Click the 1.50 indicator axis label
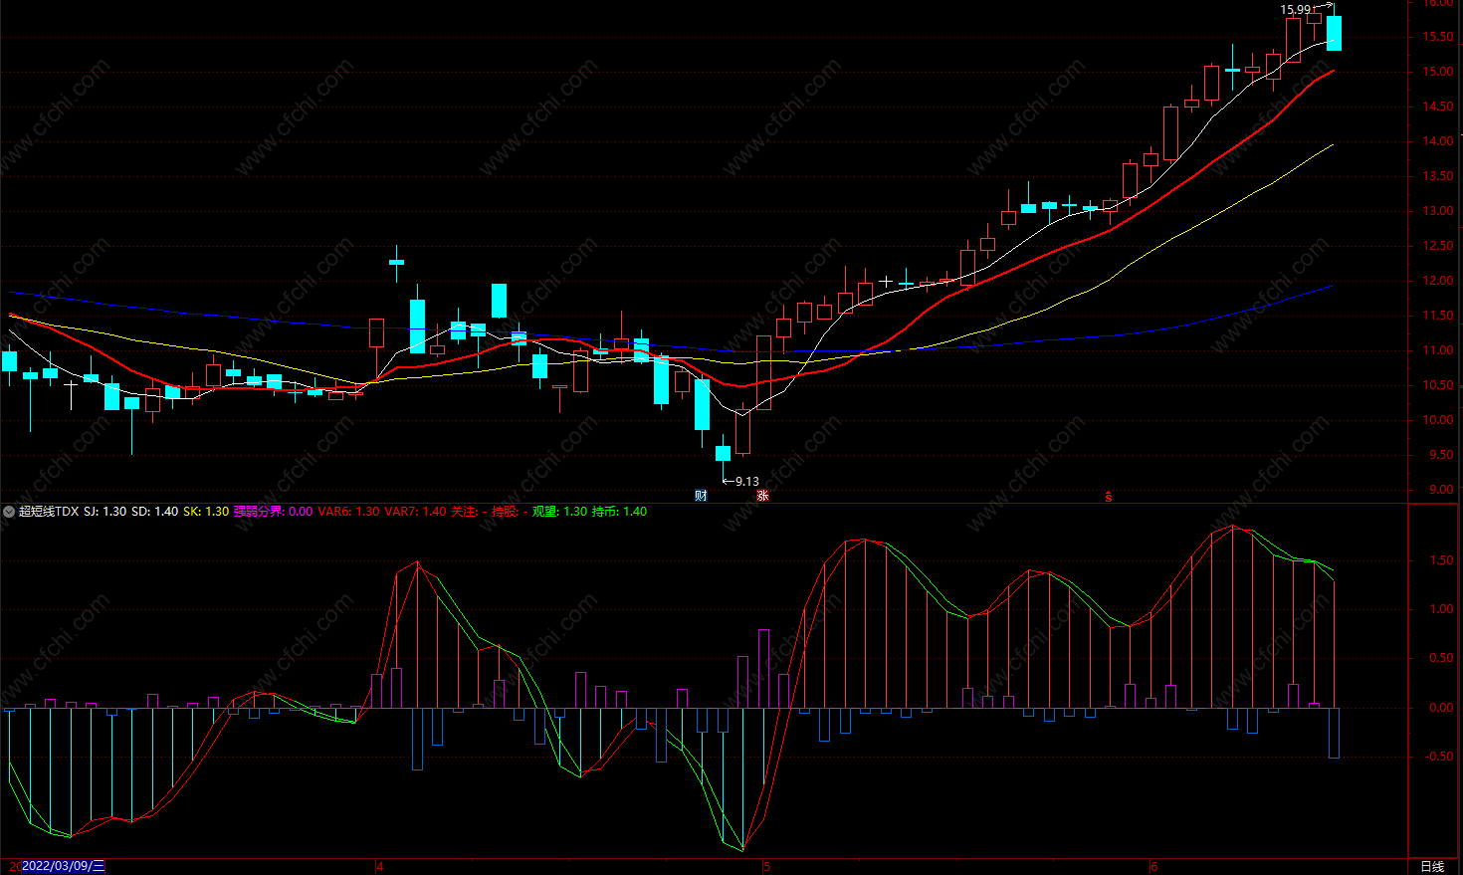Screen dimensions: 1463x875 pos(1440,560)
